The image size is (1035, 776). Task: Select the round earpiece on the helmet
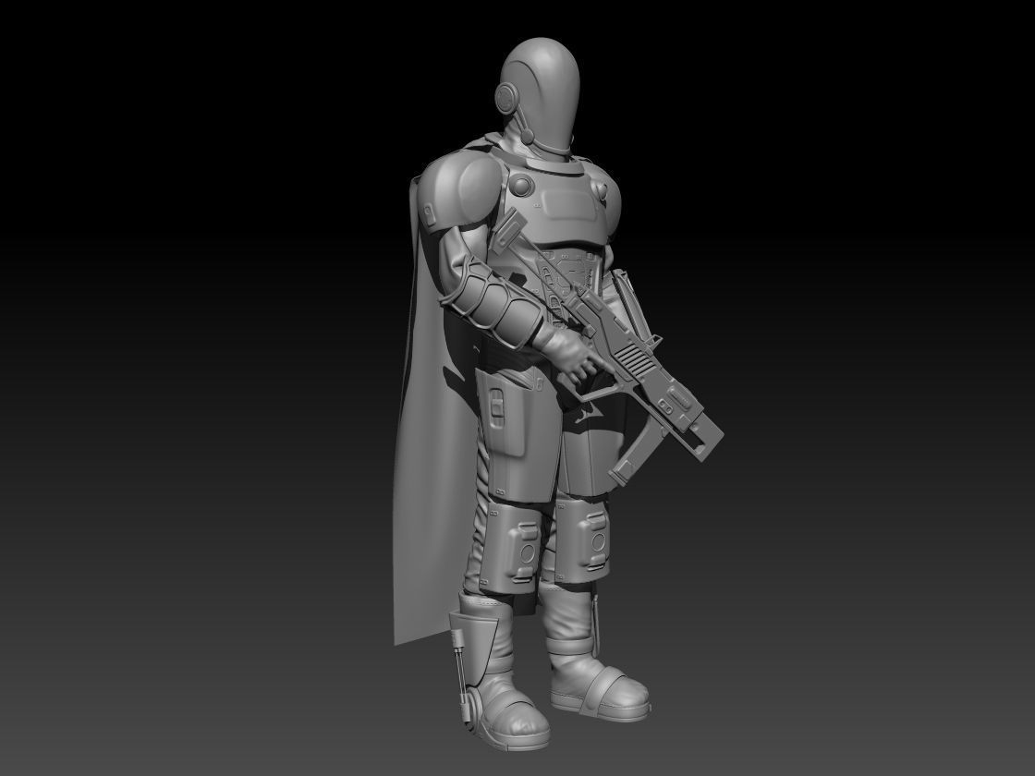click(507, 98)
